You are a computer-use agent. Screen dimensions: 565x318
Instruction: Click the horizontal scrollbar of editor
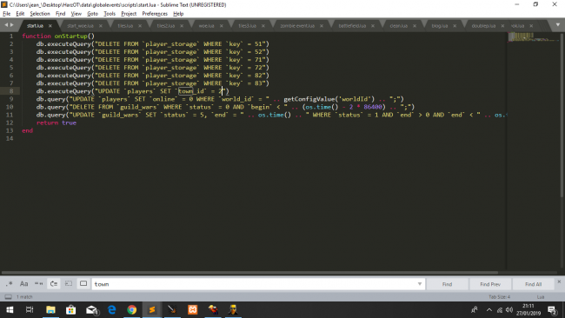[249, 273]
